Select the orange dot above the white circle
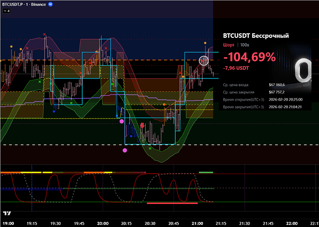 [x=206, y=43]
